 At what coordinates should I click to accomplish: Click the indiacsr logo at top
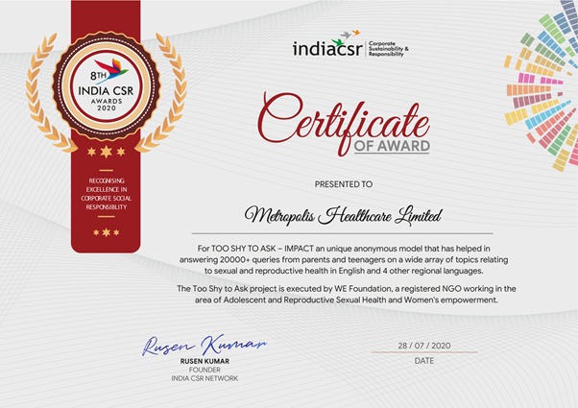tap(350, 44)
